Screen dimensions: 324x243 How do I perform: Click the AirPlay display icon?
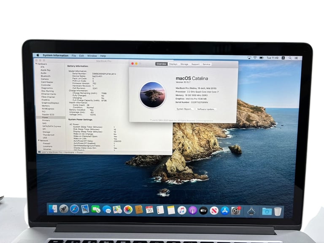(249, 58)
